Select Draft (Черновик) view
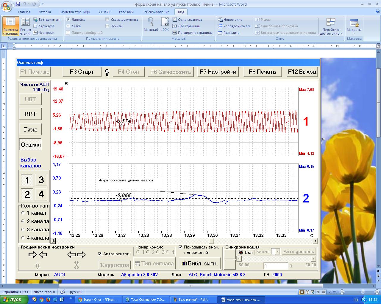Image resolution: width=381 pixels, height=304 pixels. pos(44,33)
